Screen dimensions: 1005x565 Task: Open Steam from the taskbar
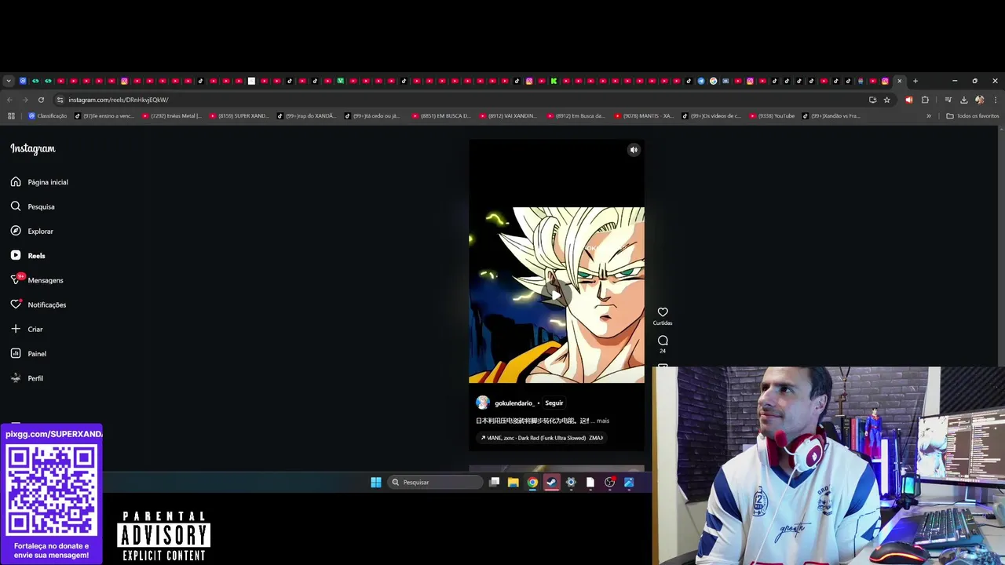[552, 483]
